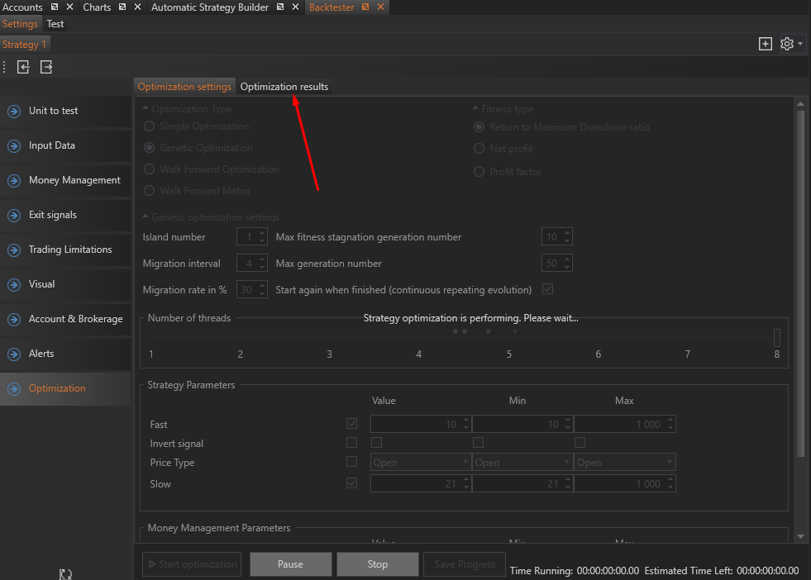
Task: Select the Walk Forward Optimization radio button
Action: (x=150, y=169)
